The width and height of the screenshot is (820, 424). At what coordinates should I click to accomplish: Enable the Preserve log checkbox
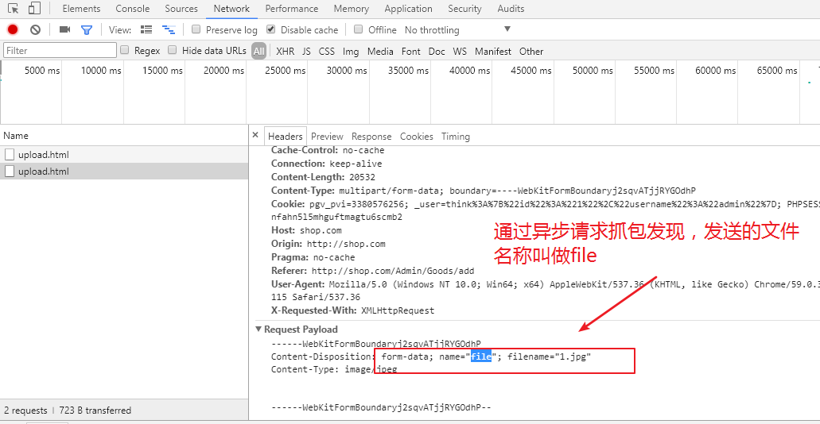click(x=196, y=29)
